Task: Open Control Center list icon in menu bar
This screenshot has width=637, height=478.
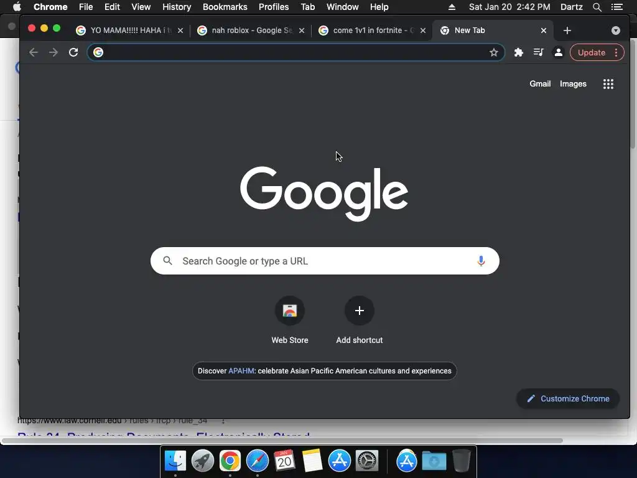Action: pyautogui.click(x=617, y=7)
